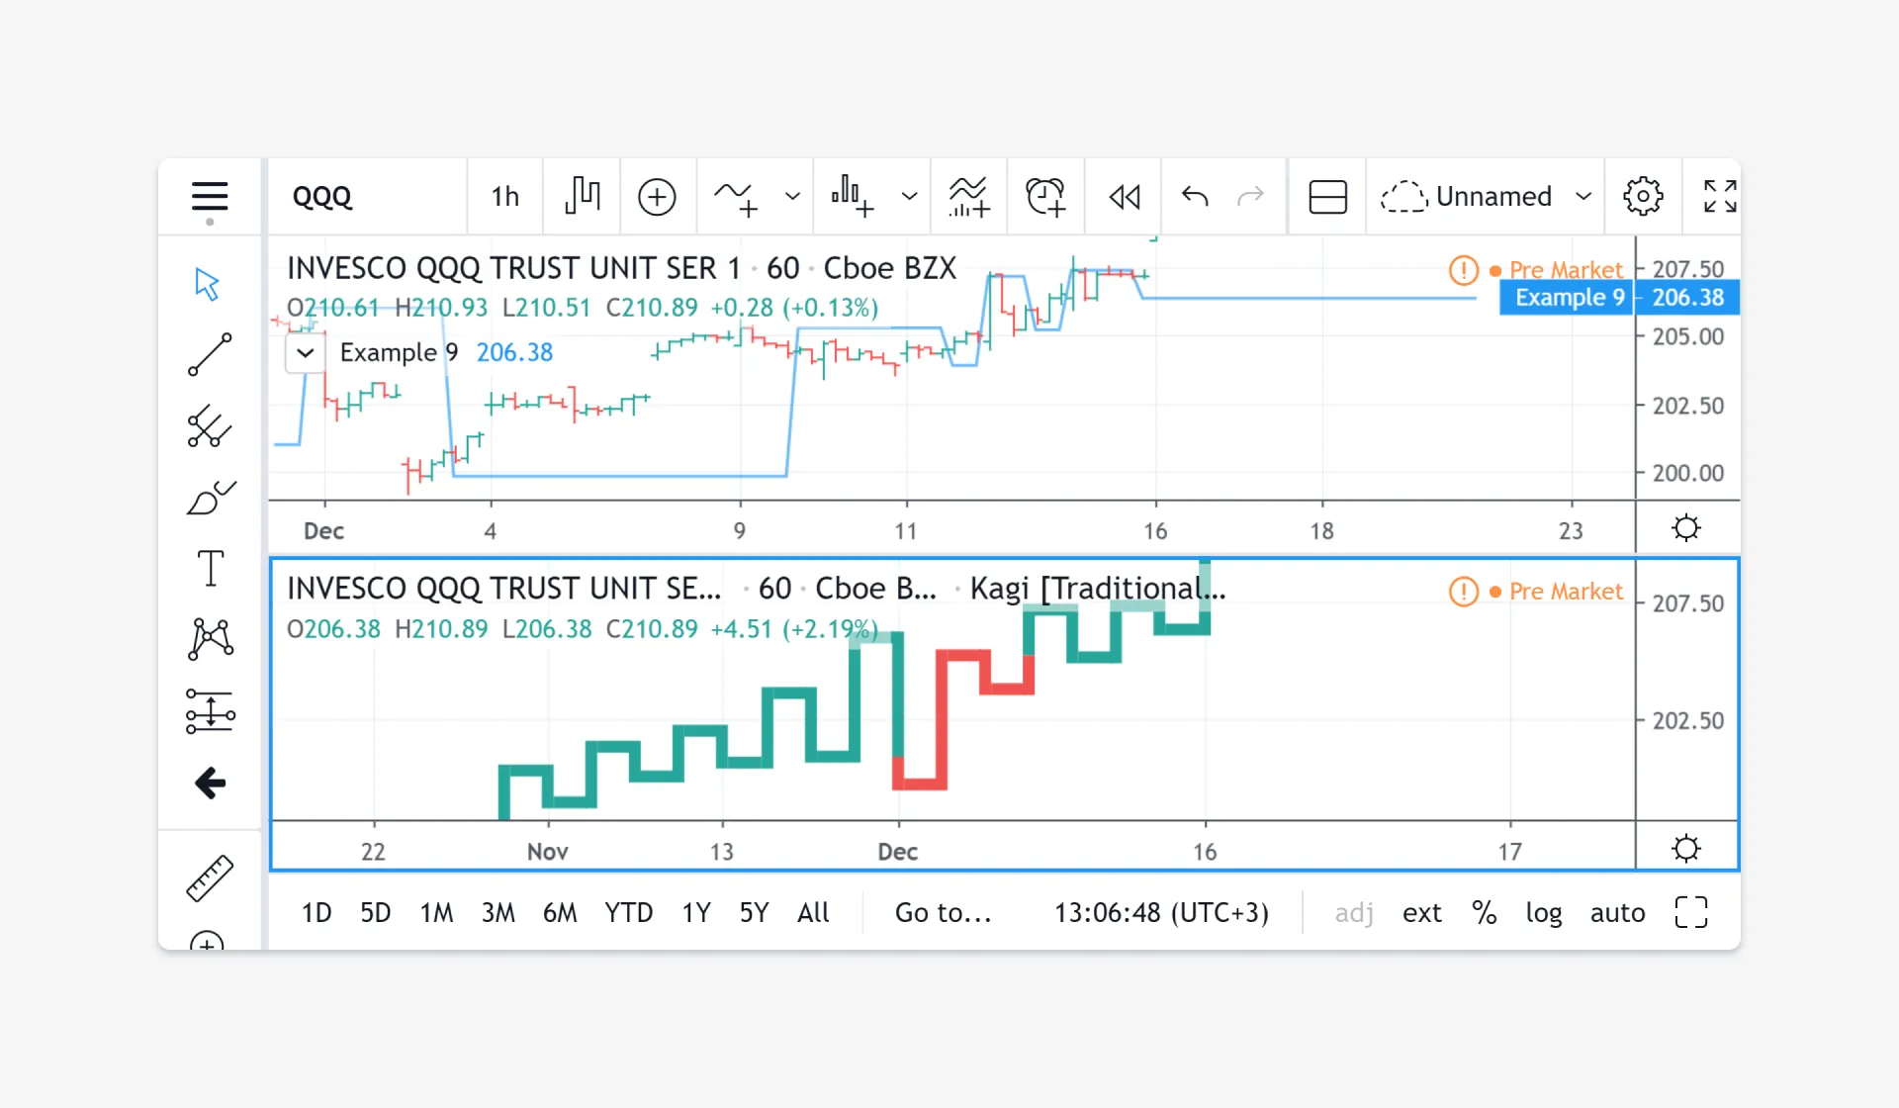Toggle log scale mode

point(1544,912)
